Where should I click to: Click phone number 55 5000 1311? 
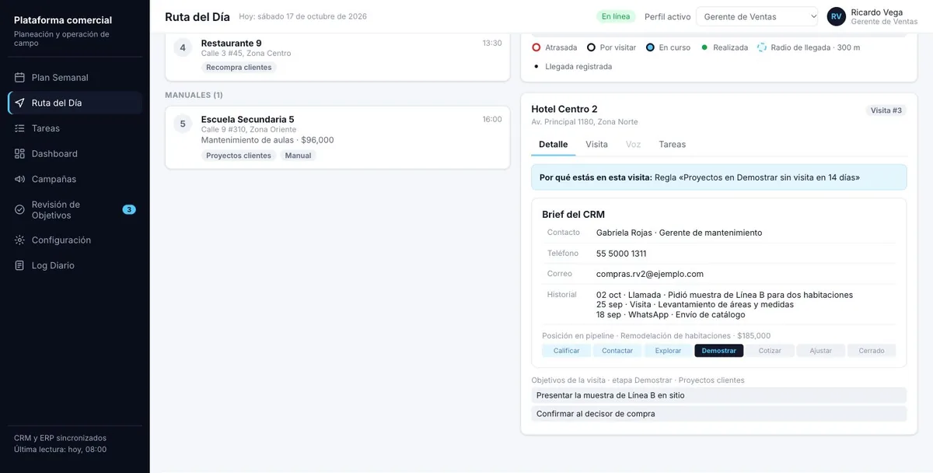621,254
